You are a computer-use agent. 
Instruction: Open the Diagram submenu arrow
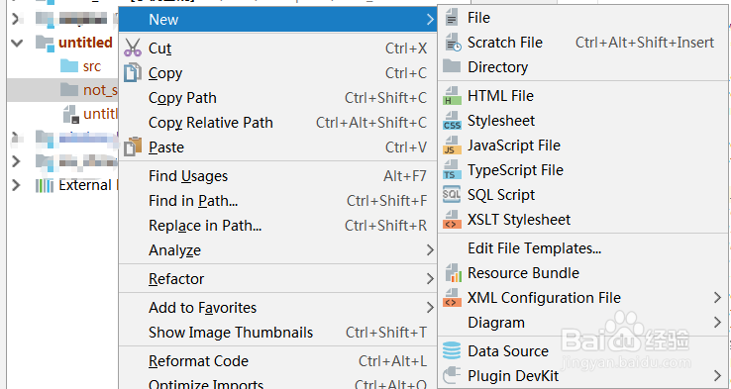[x=717, y=323]
